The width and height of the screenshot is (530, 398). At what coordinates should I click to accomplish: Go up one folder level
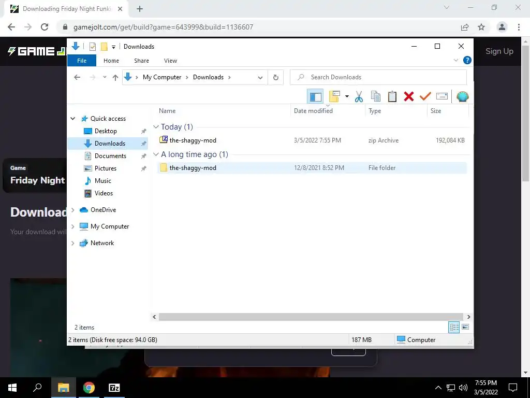point(115,78)
